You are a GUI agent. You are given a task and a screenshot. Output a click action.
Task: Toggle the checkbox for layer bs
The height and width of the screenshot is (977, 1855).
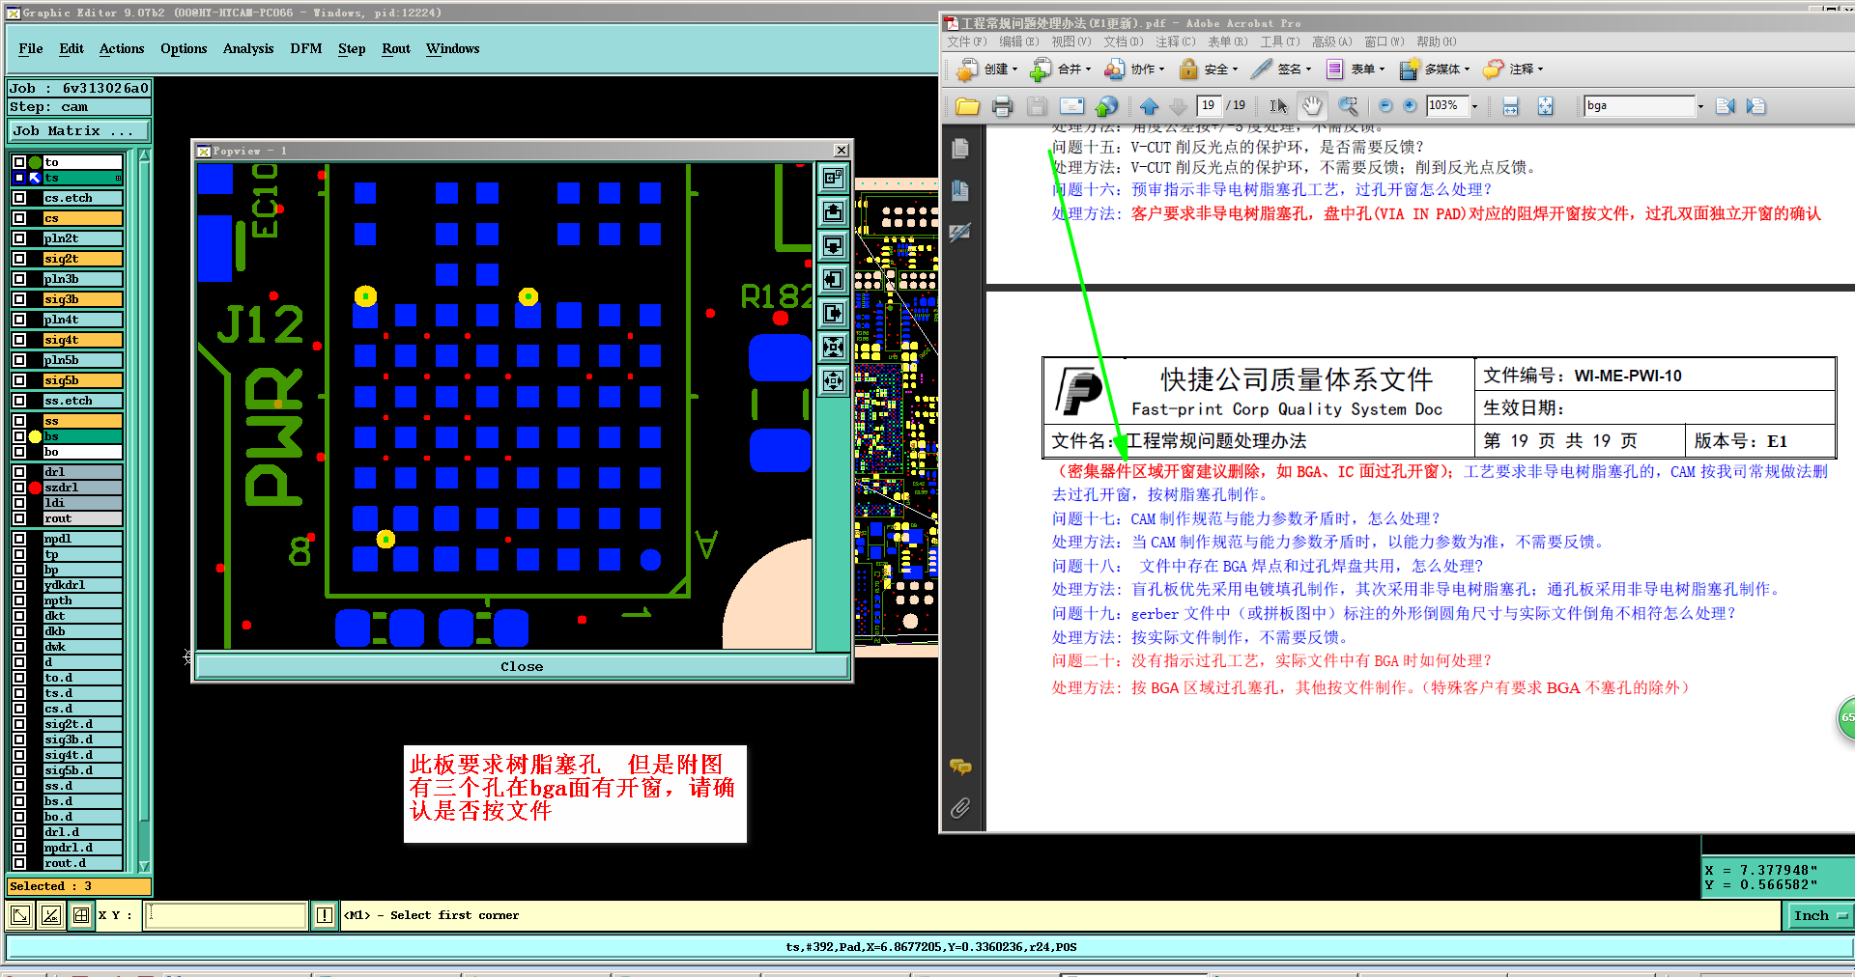pos(19,436)
